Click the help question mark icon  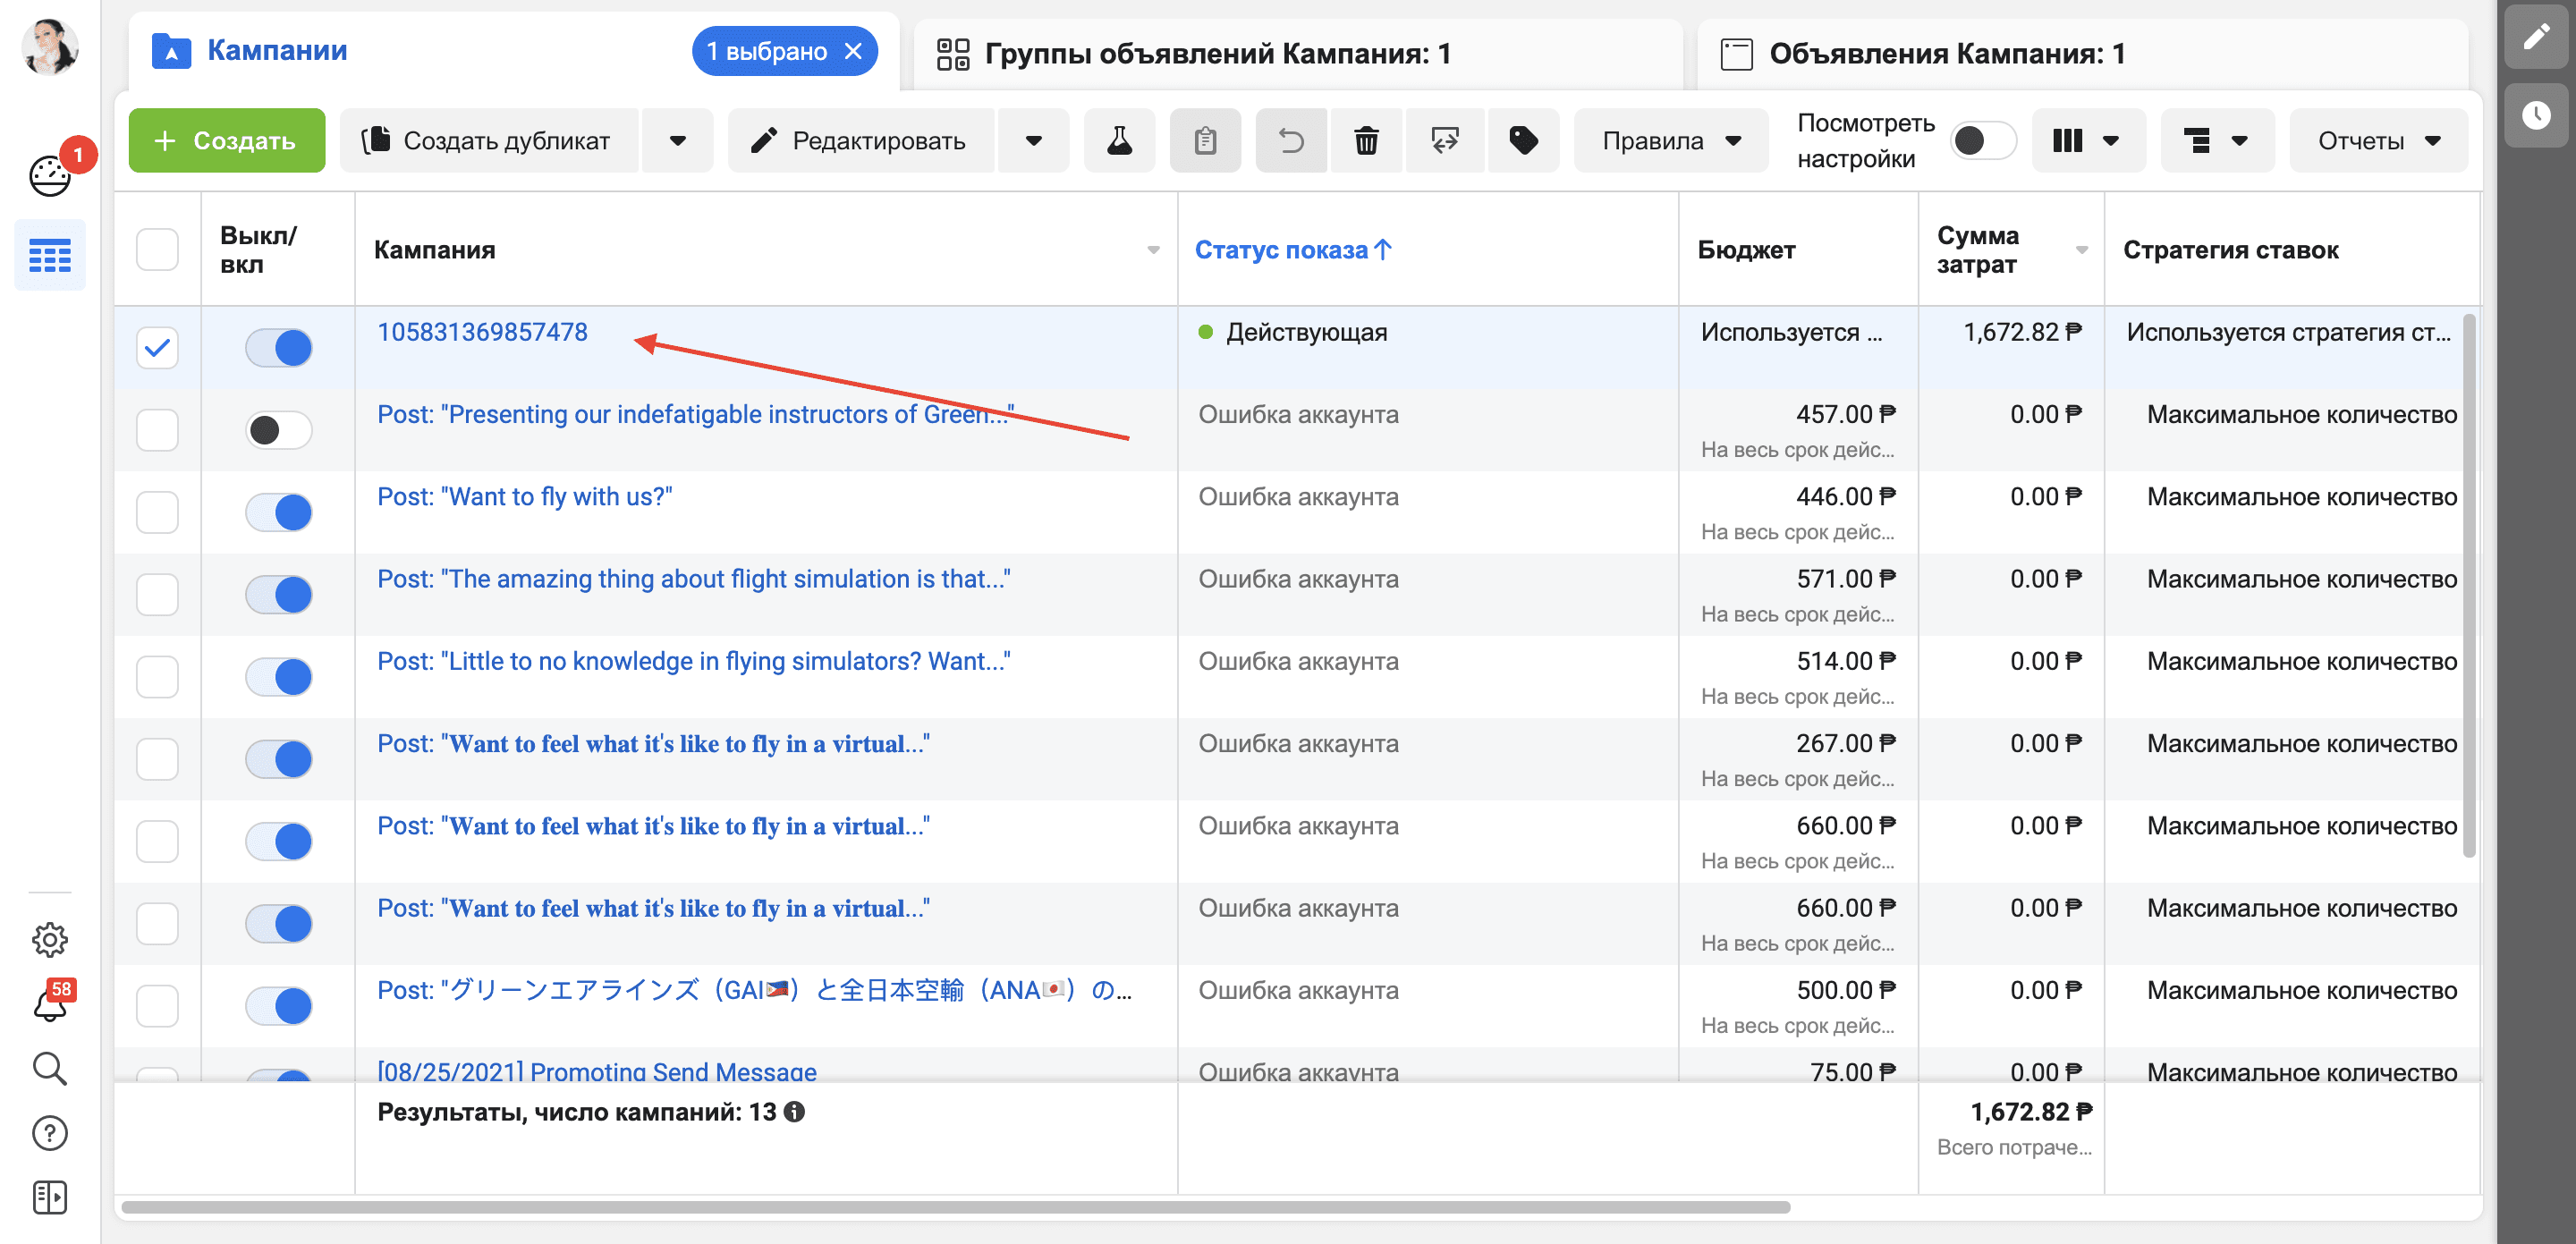(50, 1132)
